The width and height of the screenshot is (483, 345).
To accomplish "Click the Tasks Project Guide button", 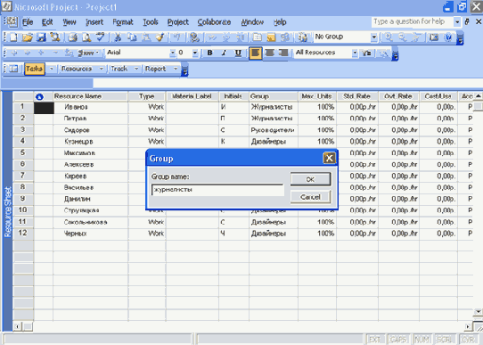I will [x=35, y=69].
